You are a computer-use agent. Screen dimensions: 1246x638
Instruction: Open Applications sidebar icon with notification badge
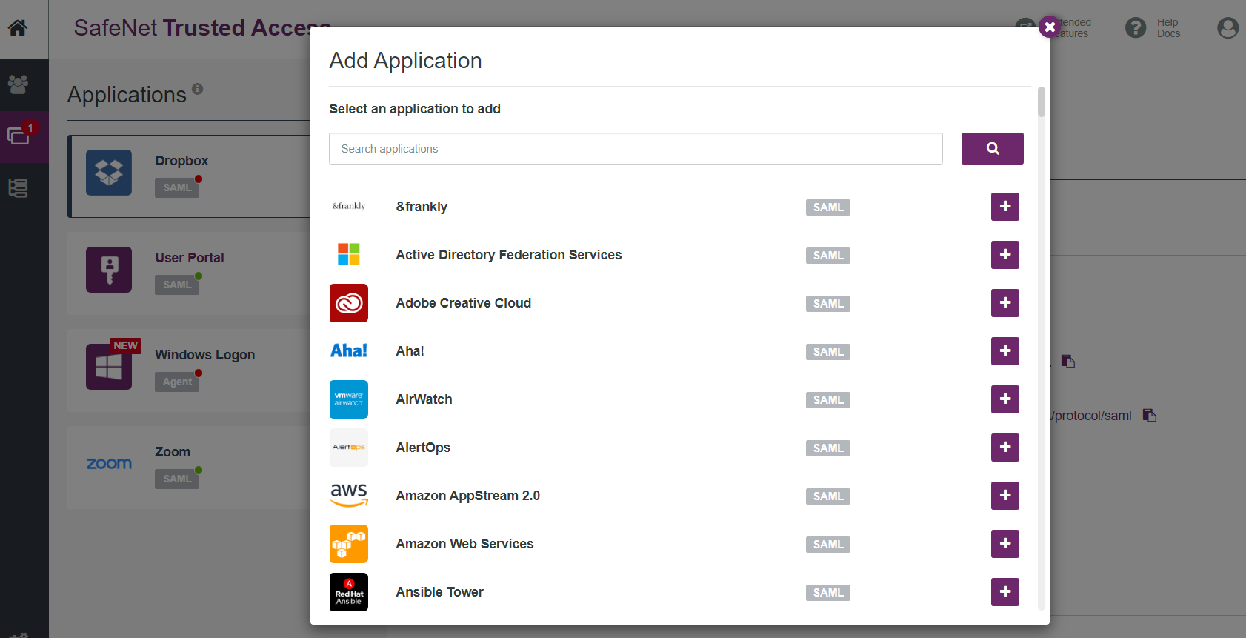[x=19, y=136]
